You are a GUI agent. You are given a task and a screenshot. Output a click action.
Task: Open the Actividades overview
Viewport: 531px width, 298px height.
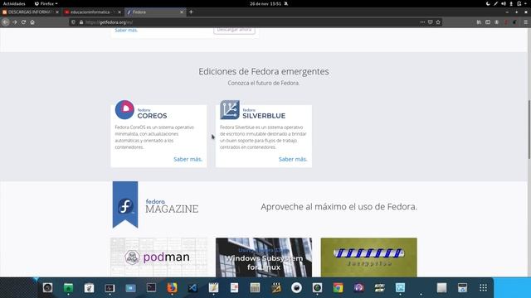coord(14,3)
